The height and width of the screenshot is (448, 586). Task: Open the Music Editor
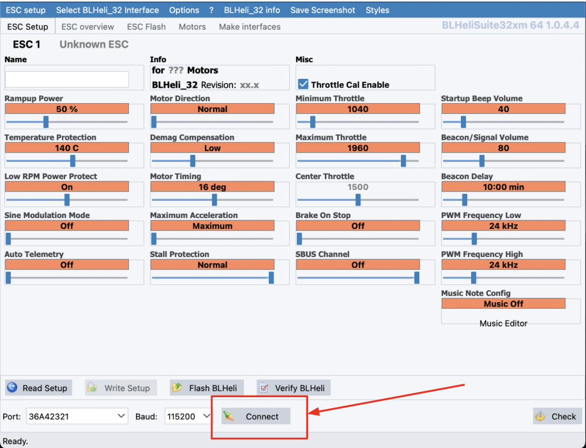click(x=503, y=323)
